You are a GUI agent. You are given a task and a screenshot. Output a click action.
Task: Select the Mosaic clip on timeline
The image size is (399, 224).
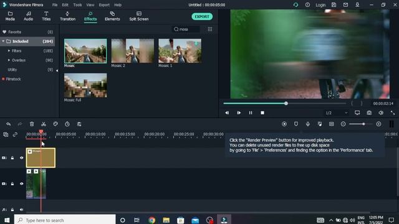[x=41, y=157]
